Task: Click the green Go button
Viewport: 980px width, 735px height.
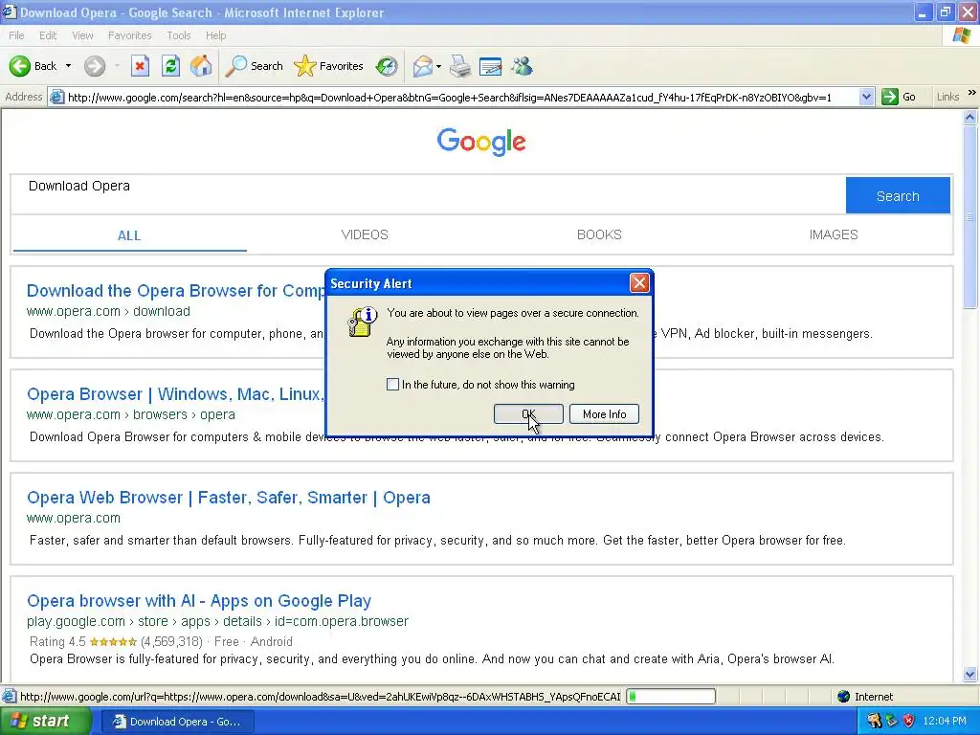Action: coord(899,97)
